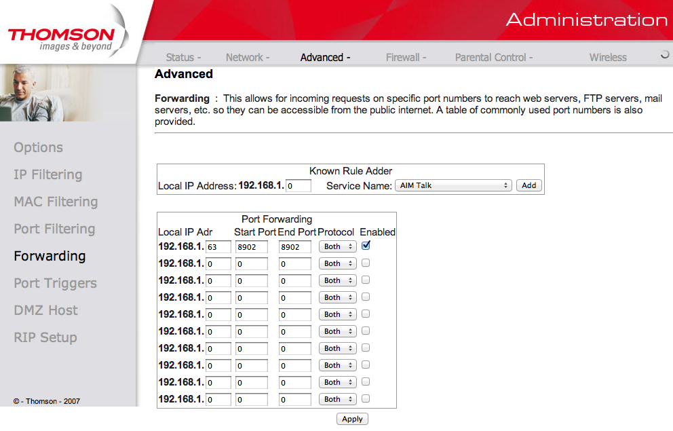
Task: Click the last row Start Port field
Action: pyautogui.click(x=252, y=400)
